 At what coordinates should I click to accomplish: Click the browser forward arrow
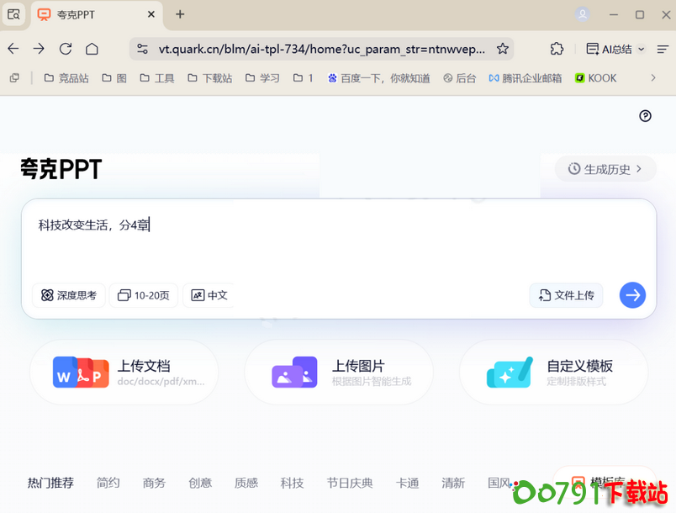pos(39,49)
